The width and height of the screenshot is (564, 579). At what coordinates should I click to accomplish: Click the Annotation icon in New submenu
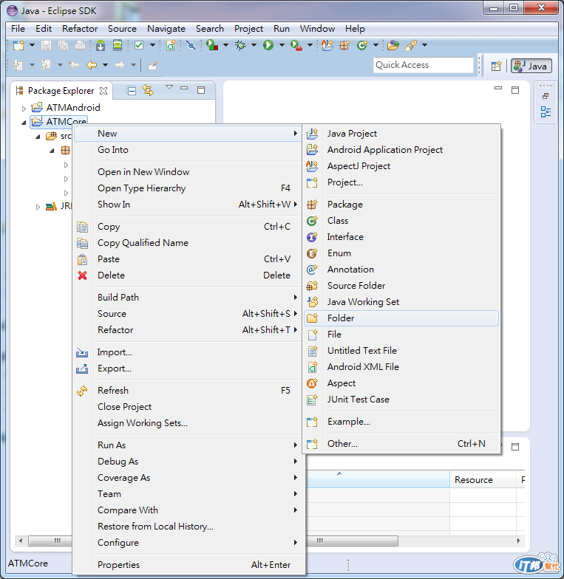(312, 270)
